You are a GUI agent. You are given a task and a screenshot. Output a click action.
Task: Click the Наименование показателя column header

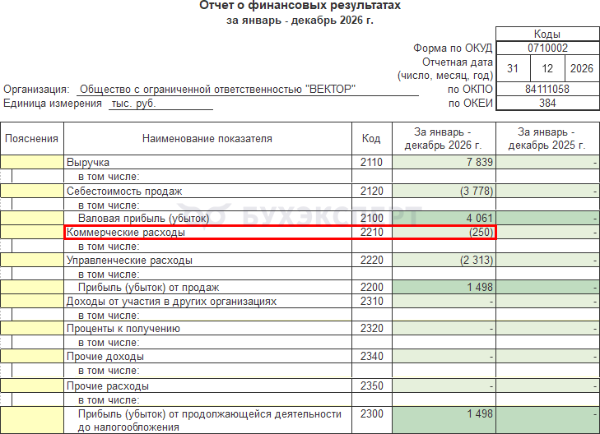pyautogui.click(x=207, y=138)
